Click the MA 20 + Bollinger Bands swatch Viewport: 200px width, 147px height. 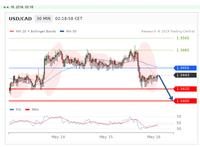click(12, 31)
